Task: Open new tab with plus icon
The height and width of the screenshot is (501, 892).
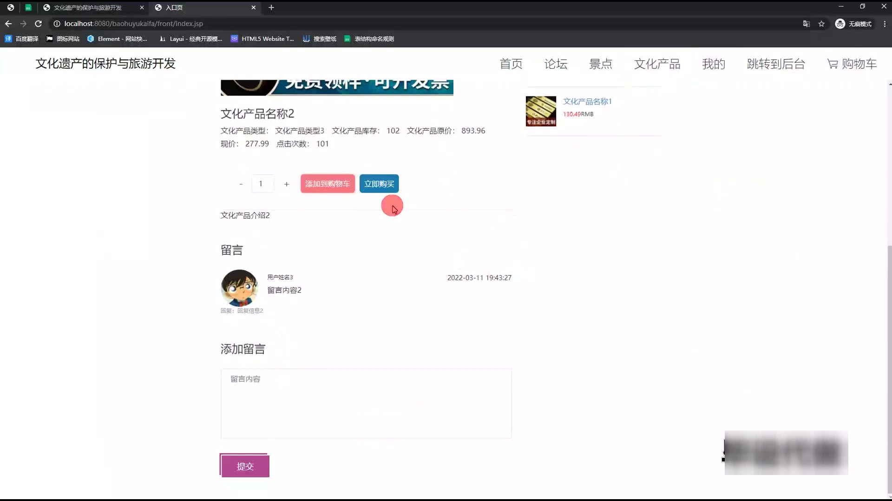Action: pyautogui.click(x=271, y=7)
